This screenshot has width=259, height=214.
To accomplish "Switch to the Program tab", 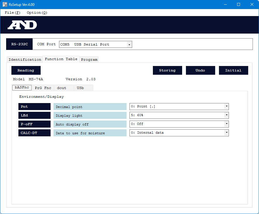I will (89, 60).
